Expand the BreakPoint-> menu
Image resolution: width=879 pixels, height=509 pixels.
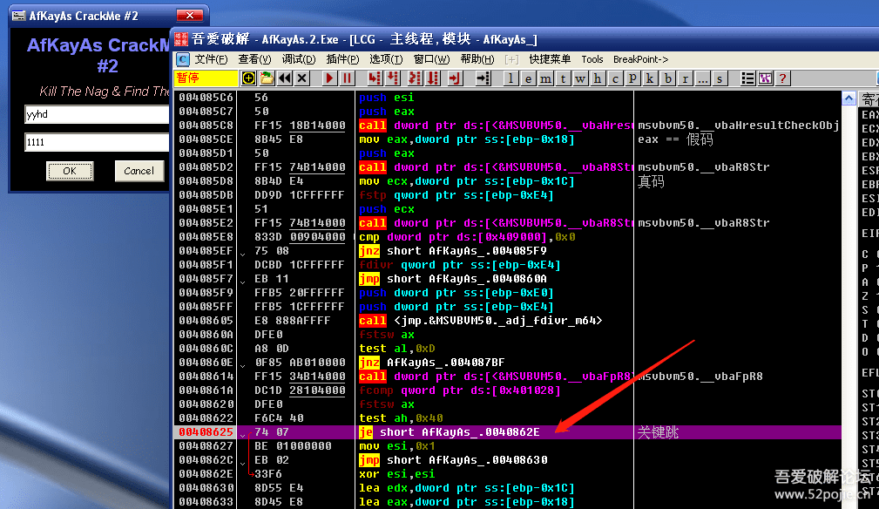640,59
